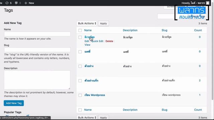
Task: Open the bottom Bulk Actions dropdown
Action: tap(87, 117)
